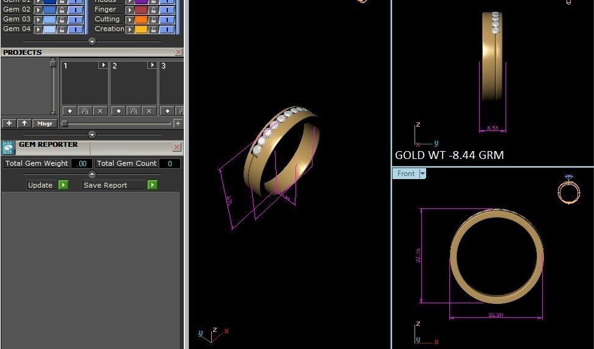
Task: Click the Total Gem Count value field
Action: point(169,163)
